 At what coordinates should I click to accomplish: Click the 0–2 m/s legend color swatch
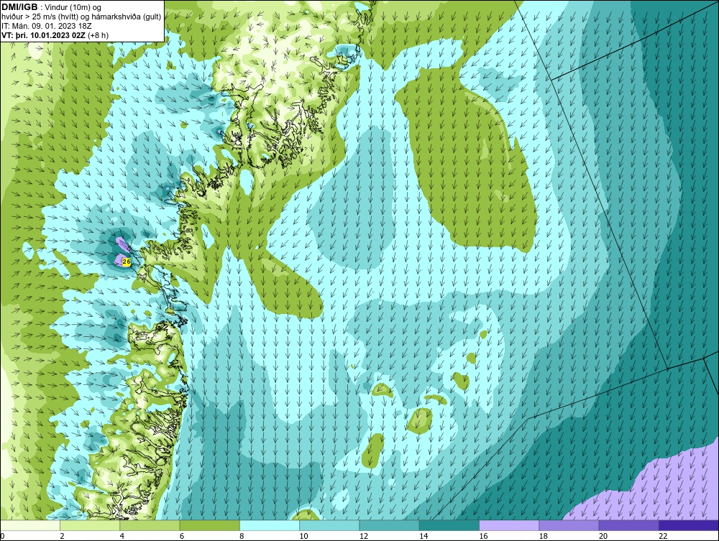point(30,525)
